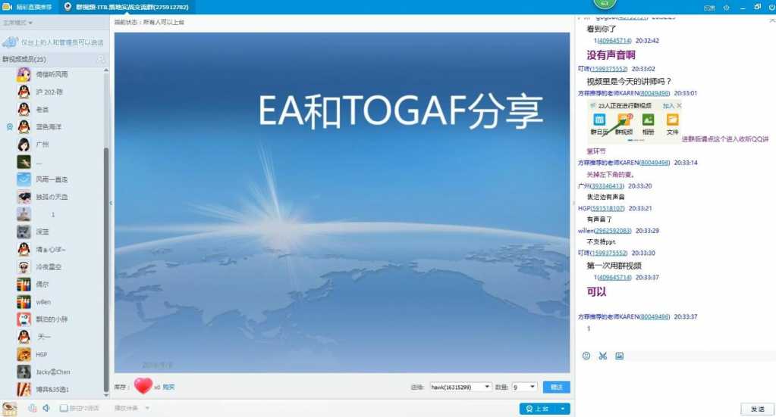This screenshot has width=776, height=417.
Task: Click 广州 member's avatar
Action: point(24,144)
